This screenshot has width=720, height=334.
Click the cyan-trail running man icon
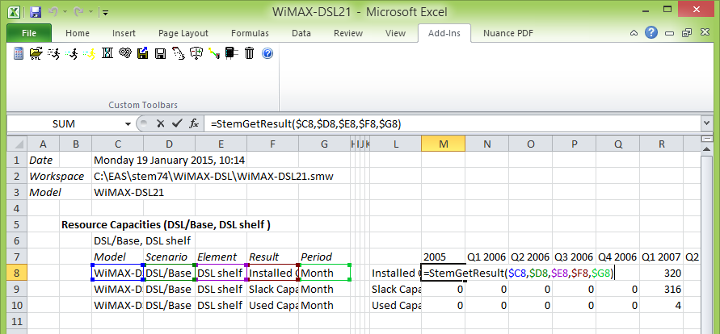[x=71, y=53]
